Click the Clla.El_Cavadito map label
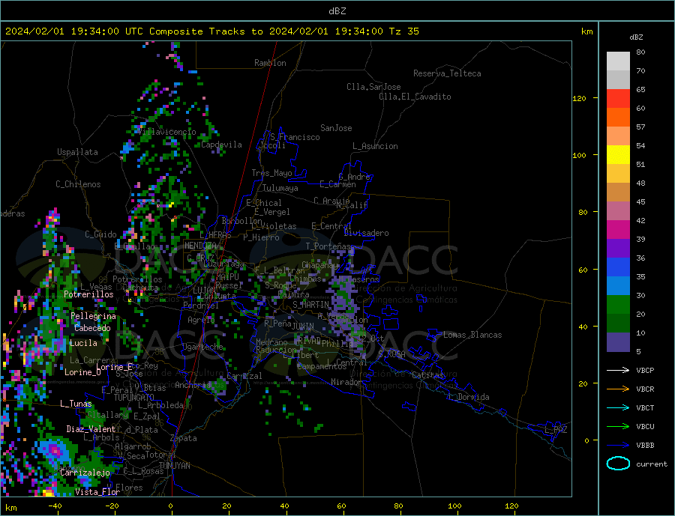Image resolution: width=675 pixels, height=516 pixels. pos(415,97)
